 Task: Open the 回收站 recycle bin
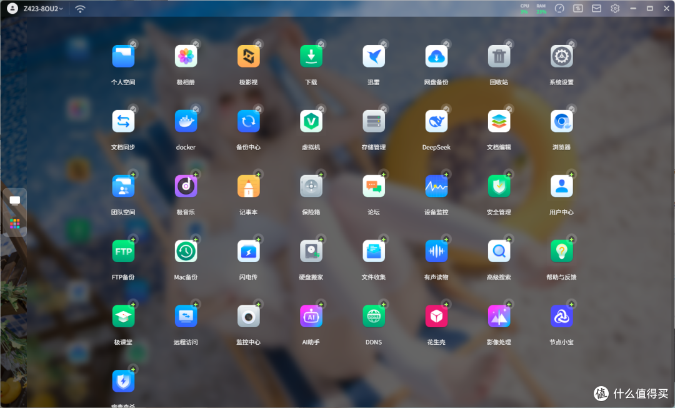(499, 56)
